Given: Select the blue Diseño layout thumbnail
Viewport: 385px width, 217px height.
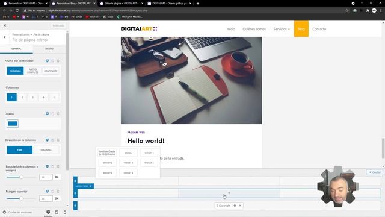Looking at the screenshot, I should 13,124.
